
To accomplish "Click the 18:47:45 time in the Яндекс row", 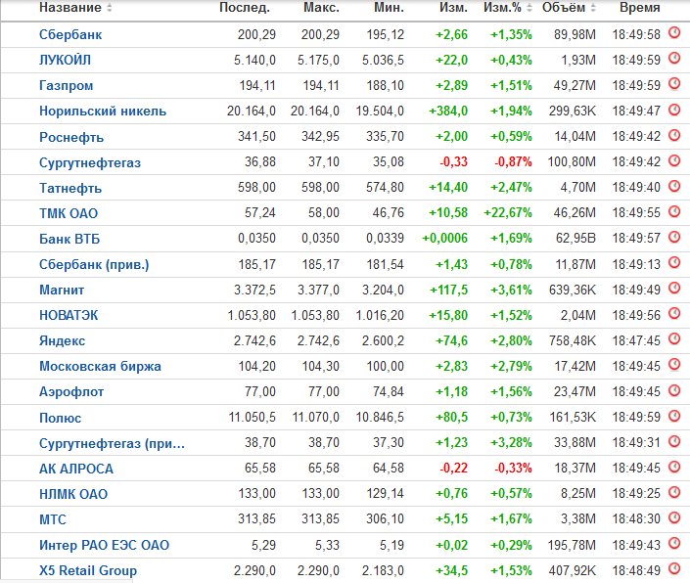I will [x=636, y=340].
